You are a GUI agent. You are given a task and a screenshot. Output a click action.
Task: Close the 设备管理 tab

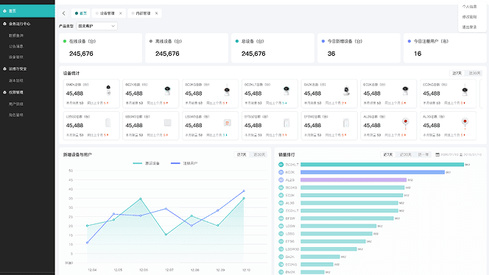point(121,13)
